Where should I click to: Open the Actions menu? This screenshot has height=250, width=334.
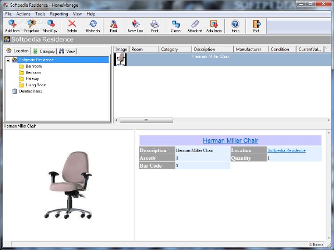tap(23, 14)
